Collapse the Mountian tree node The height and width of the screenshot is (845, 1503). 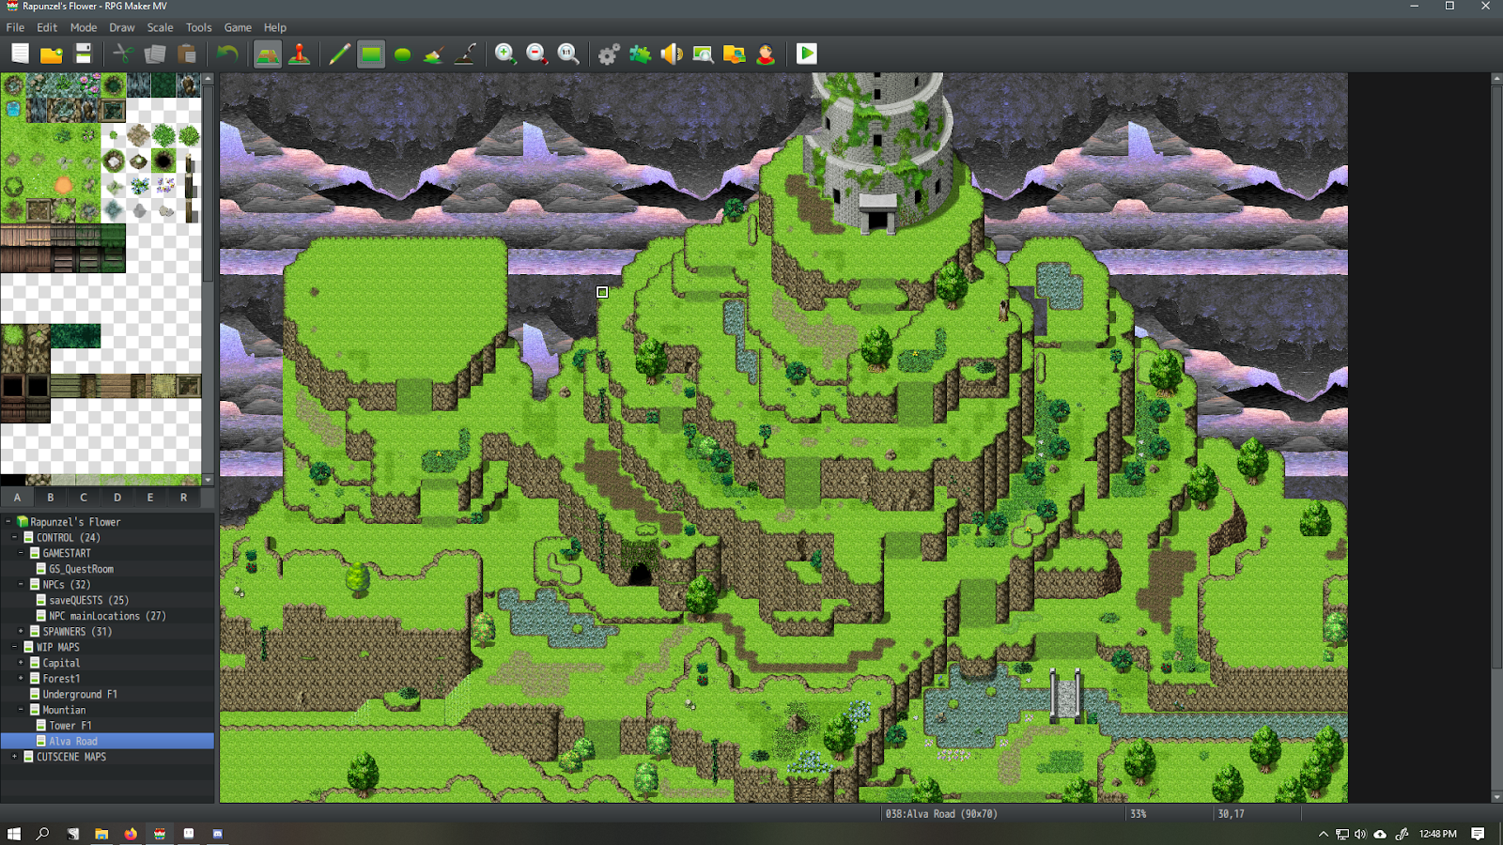pyautogui.click(x=22, y=710)
